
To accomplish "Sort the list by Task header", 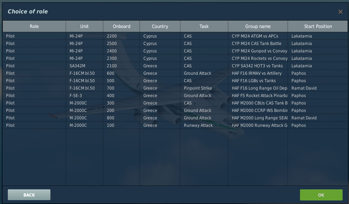I will coord(204,26).
